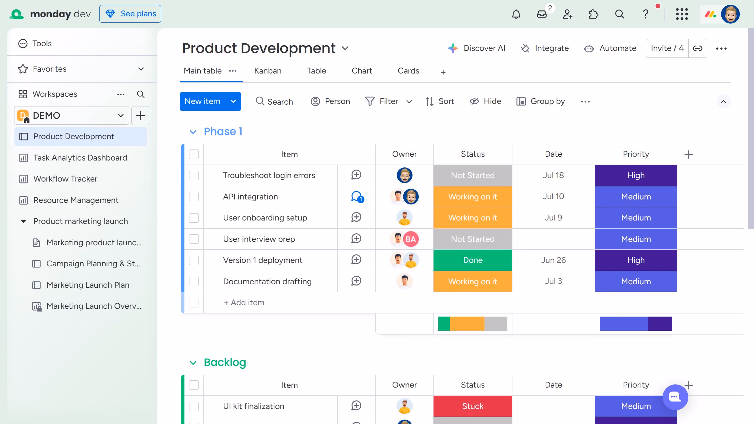Check API integration row
Viewport: 754px width, 424px height.
click(x=194, y=197)
